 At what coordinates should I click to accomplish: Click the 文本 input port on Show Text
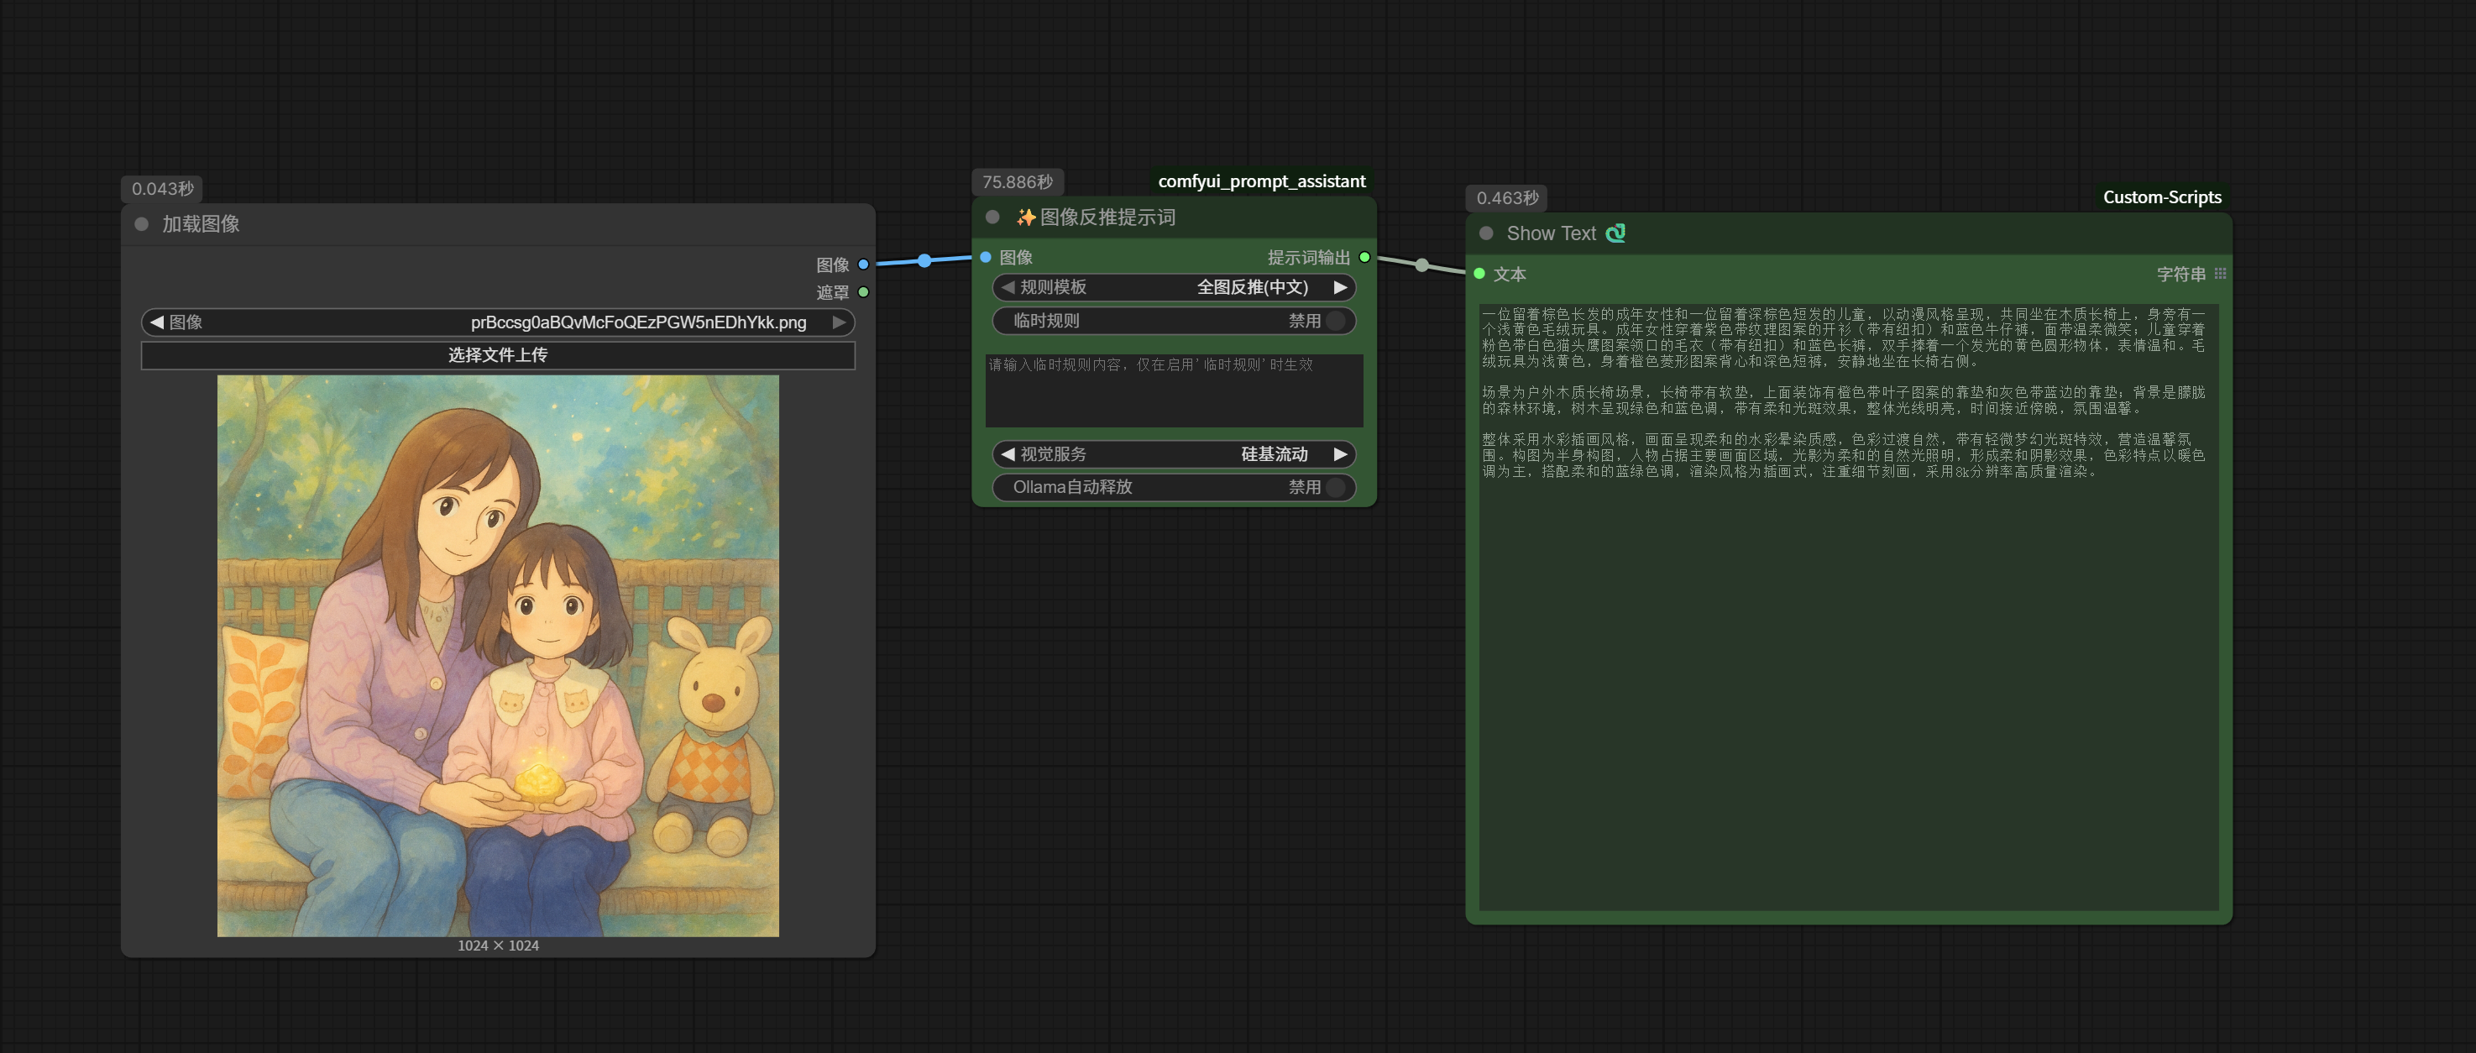click(1479, 274)
